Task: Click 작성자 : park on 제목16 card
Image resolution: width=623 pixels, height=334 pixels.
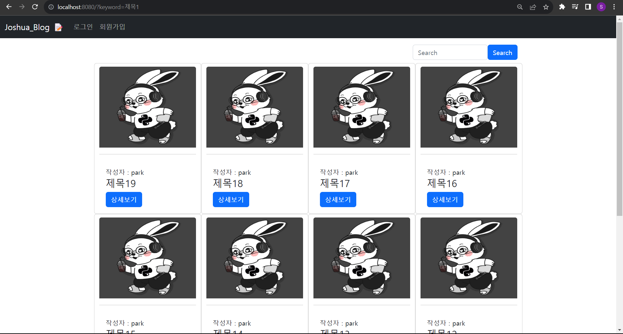Action: (446, 173)
